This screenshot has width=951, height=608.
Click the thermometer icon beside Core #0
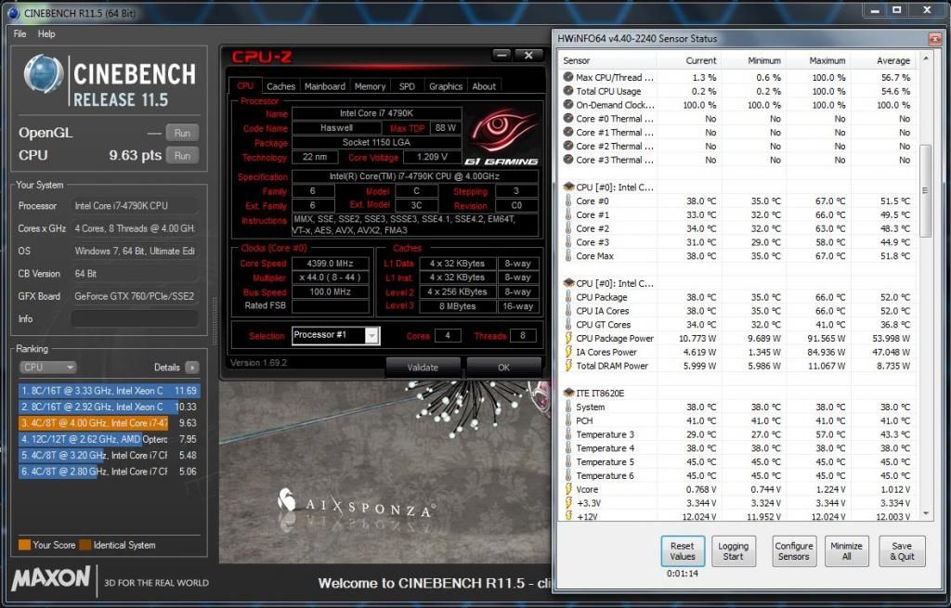(567, 201)
